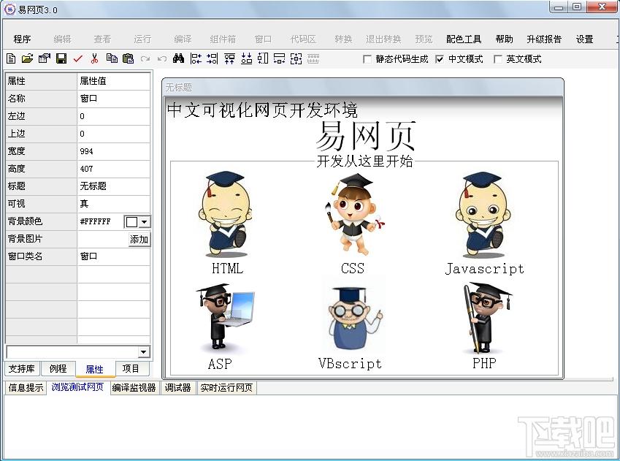Check the 英文模式 checkbox
Image resolution: width=620 pixels, height=461 pixels.
click(498, 59)
